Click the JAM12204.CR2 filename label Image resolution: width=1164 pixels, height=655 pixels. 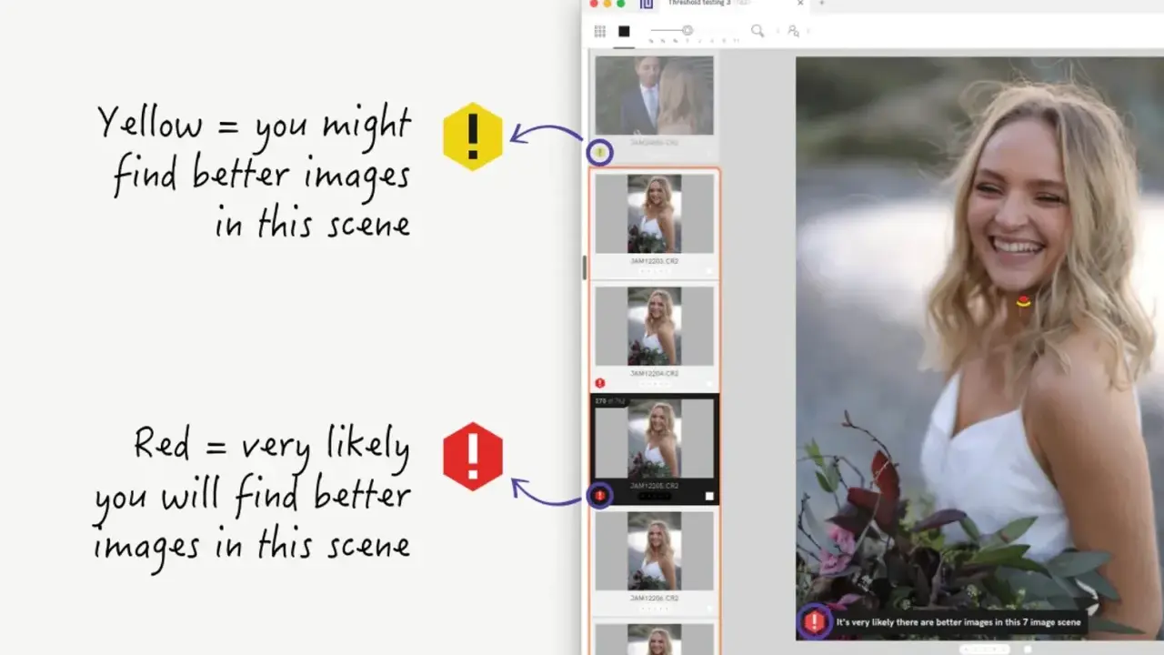[655, 373]
